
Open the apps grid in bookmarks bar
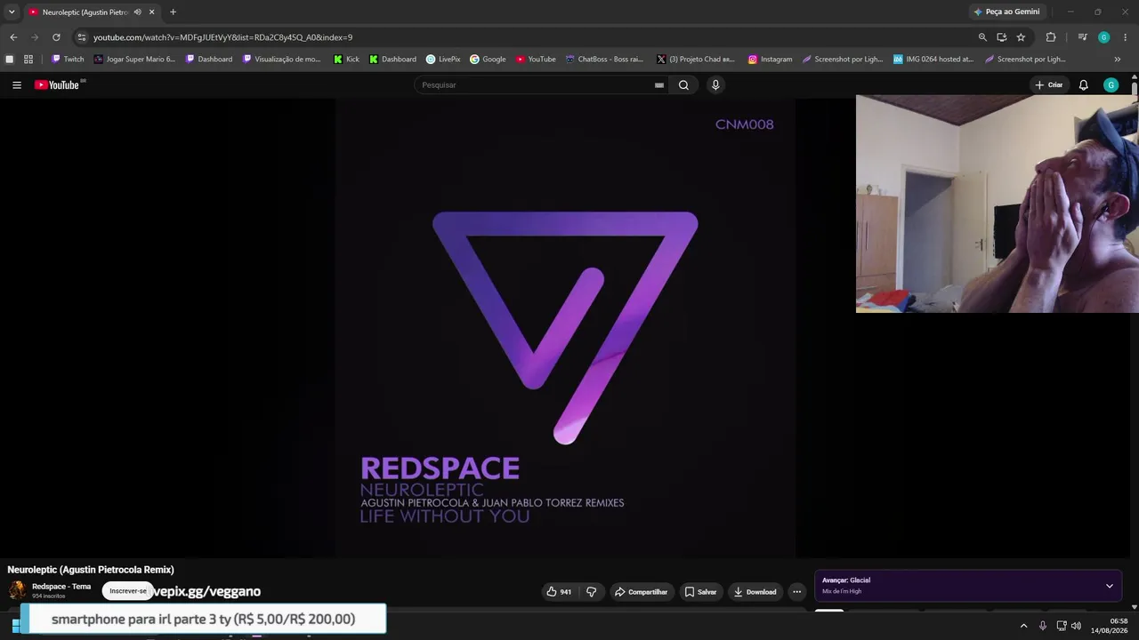click(28, 60)
